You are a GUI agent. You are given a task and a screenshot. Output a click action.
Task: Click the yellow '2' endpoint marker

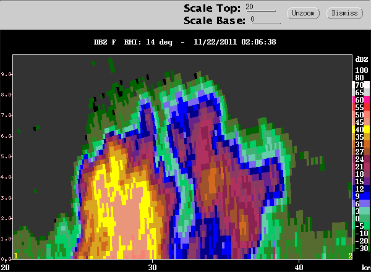point(350,255)
